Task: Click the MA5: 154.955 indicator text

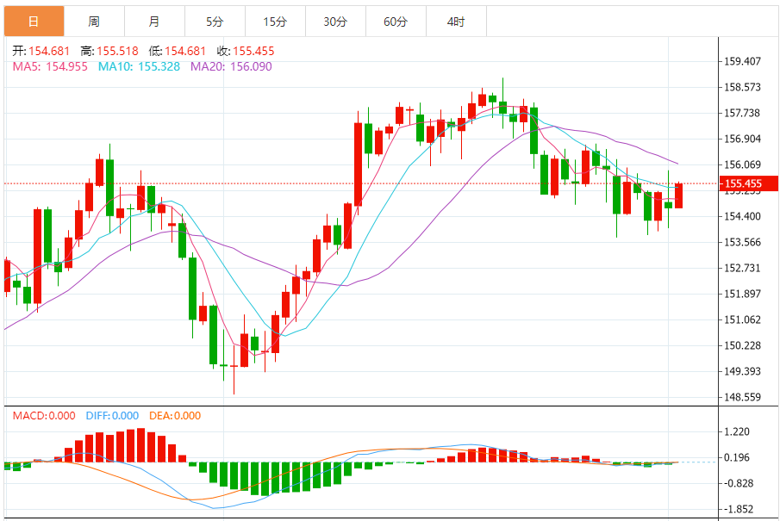Action: click(x=50, y=66)
